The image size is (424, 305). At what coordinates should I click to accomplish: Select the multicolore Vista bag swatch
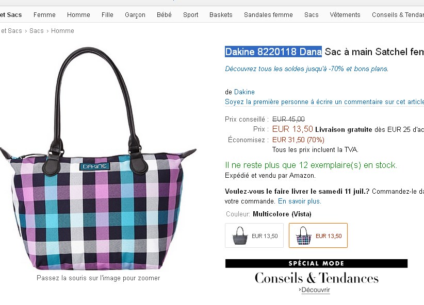[x=318, y=235]
